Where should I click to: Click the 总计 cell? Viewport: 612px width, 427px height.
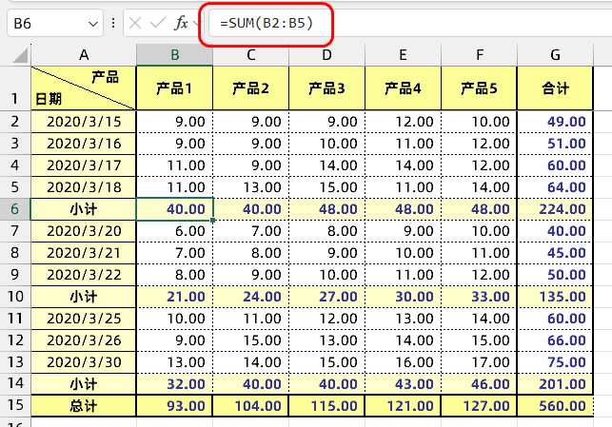pyautogui.click(x=84, y=405)
